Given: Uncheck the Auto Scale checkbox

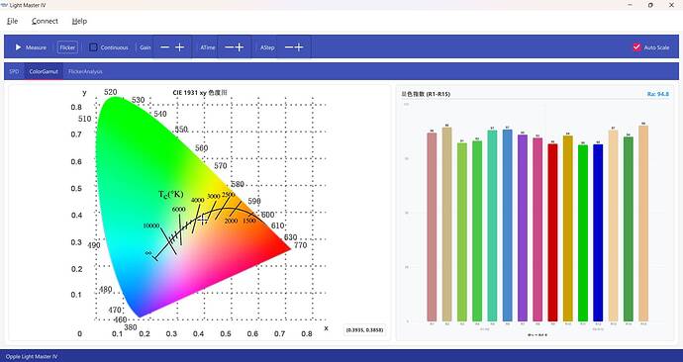Looking at the screenshot, I should click(636, 47).
